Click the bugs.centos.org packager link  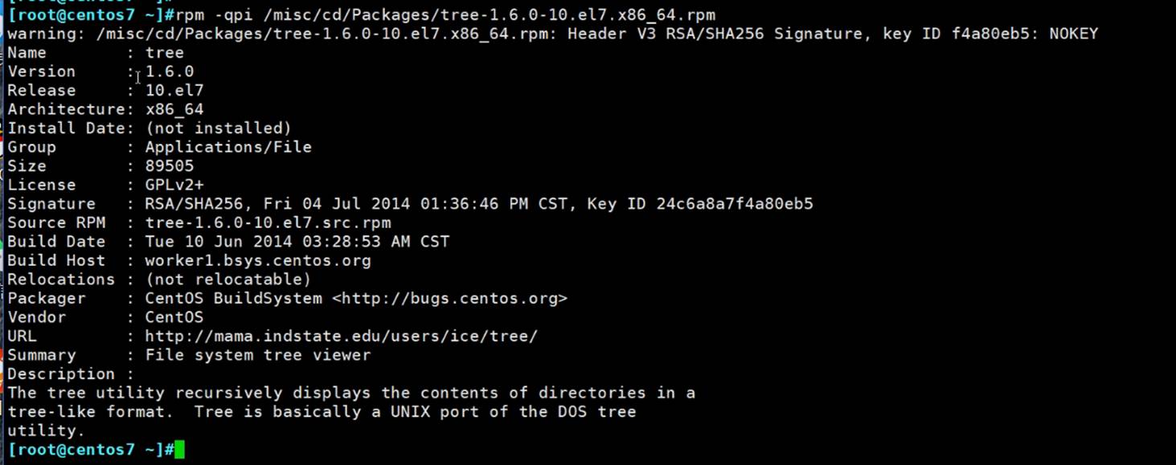tap(449, 299)
